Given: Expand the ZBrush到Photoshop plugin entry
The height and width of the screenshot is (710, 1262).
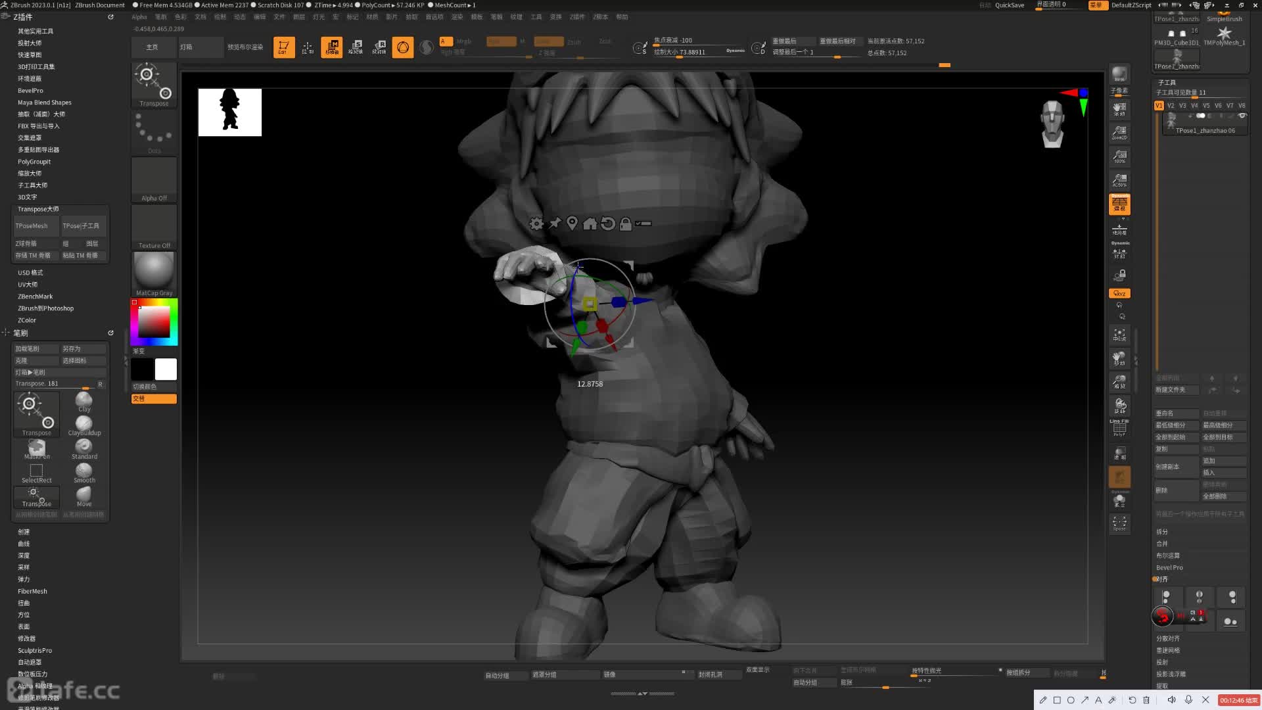Looking at the screenshot, I should (x=45, y=308).
